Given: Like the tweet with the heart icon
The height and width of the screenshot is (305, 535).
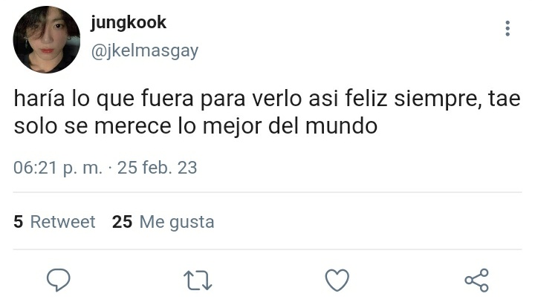Looking at the screenshot, I should [x=337, y=280].
